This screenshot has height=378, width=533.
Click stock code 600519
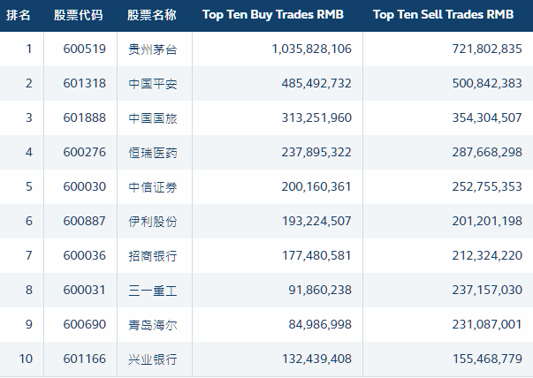coord(85,49)
